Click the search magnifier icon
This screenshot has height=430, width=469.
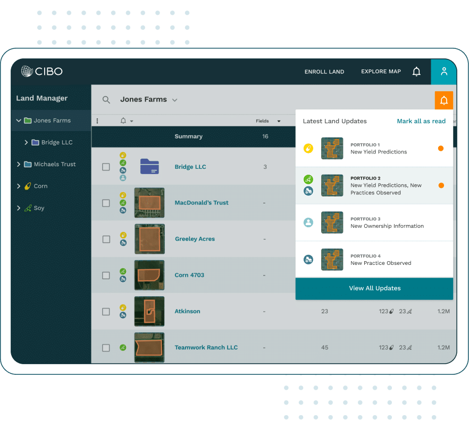click(x=106, y=100)
